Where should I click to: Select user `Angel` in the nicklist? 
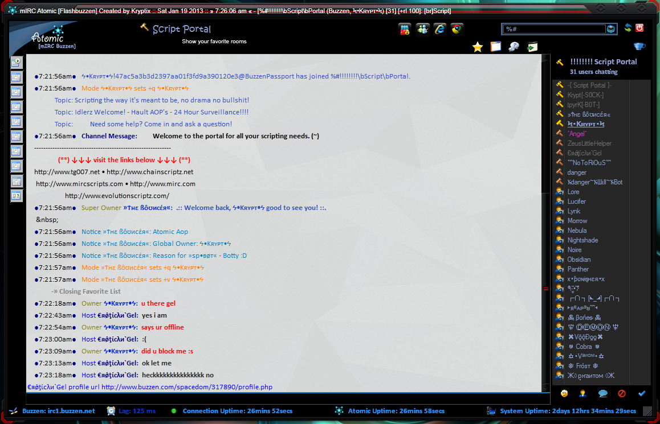577,134
